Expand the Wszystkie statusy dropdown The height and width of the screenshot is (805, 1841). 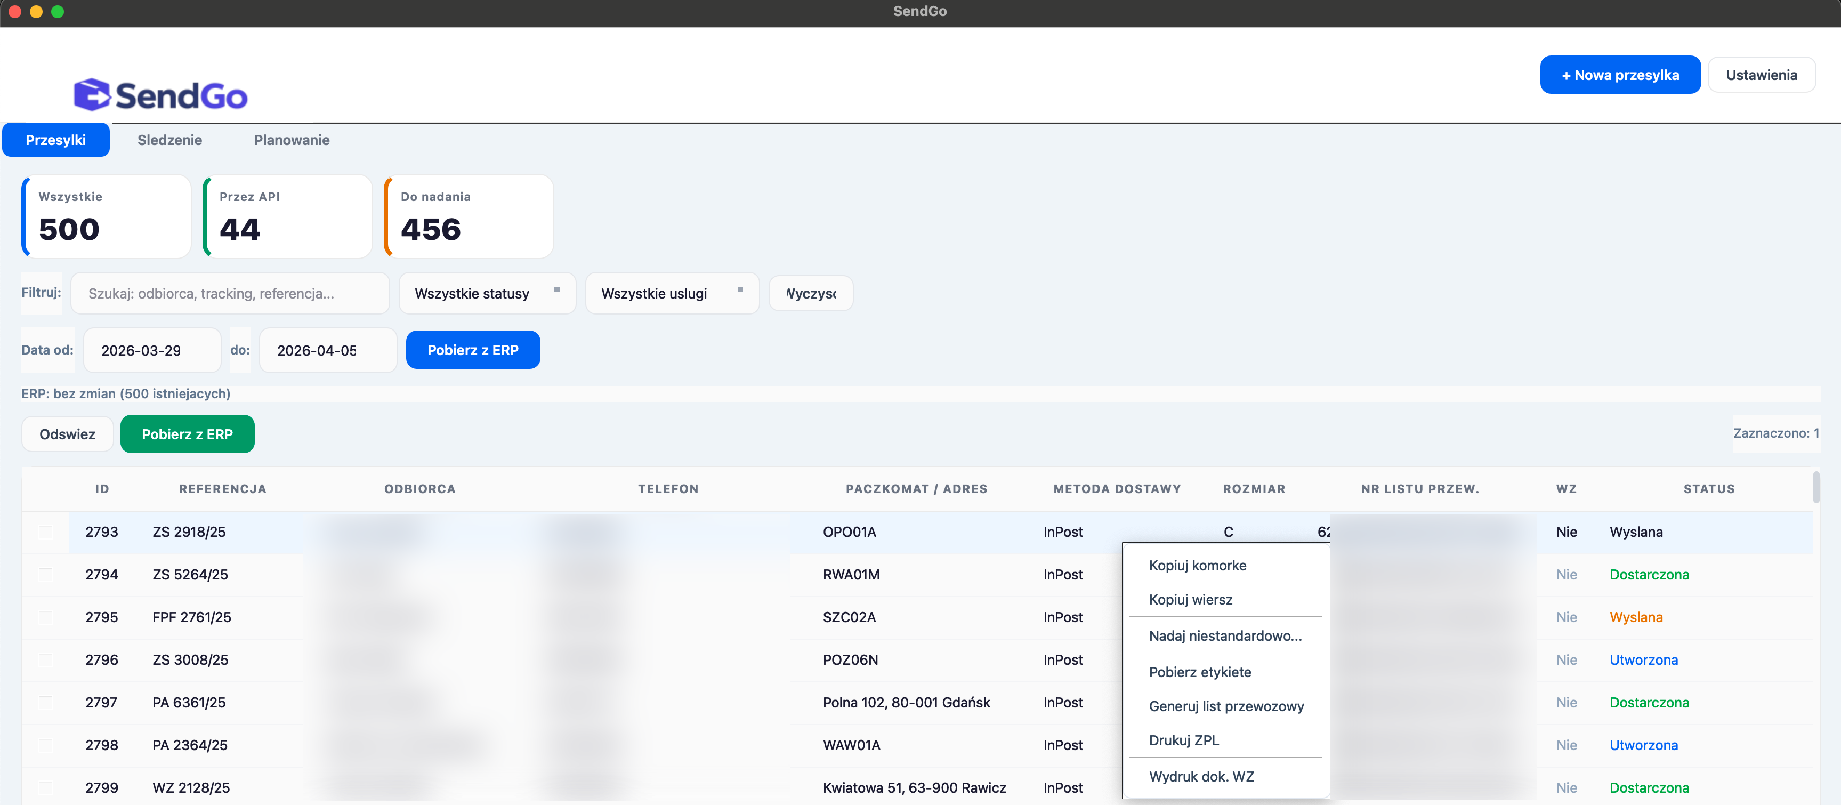[x=487, y=294]
